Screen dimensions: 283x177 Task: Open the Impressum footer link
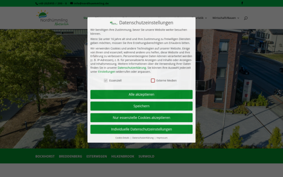pos(162,138)
